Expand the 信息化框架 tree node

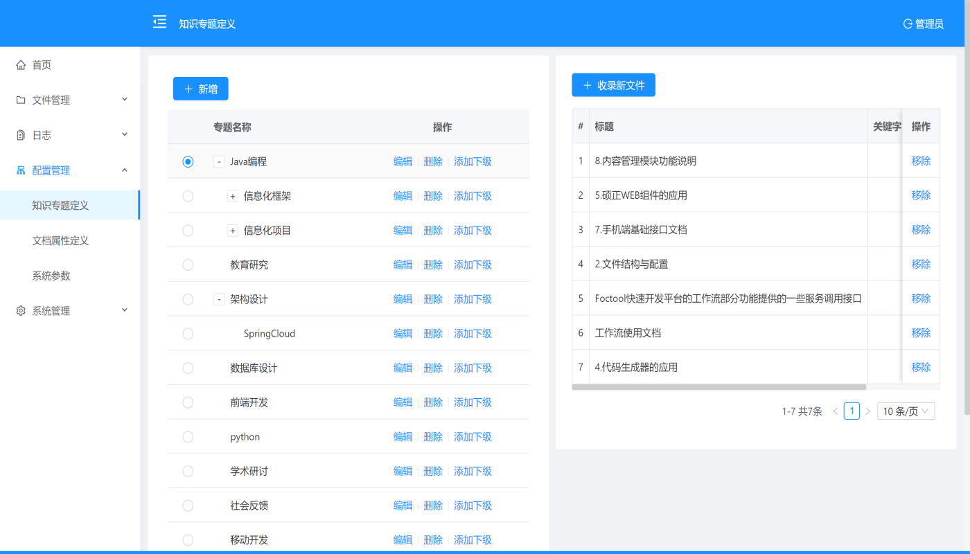point(233,196)
